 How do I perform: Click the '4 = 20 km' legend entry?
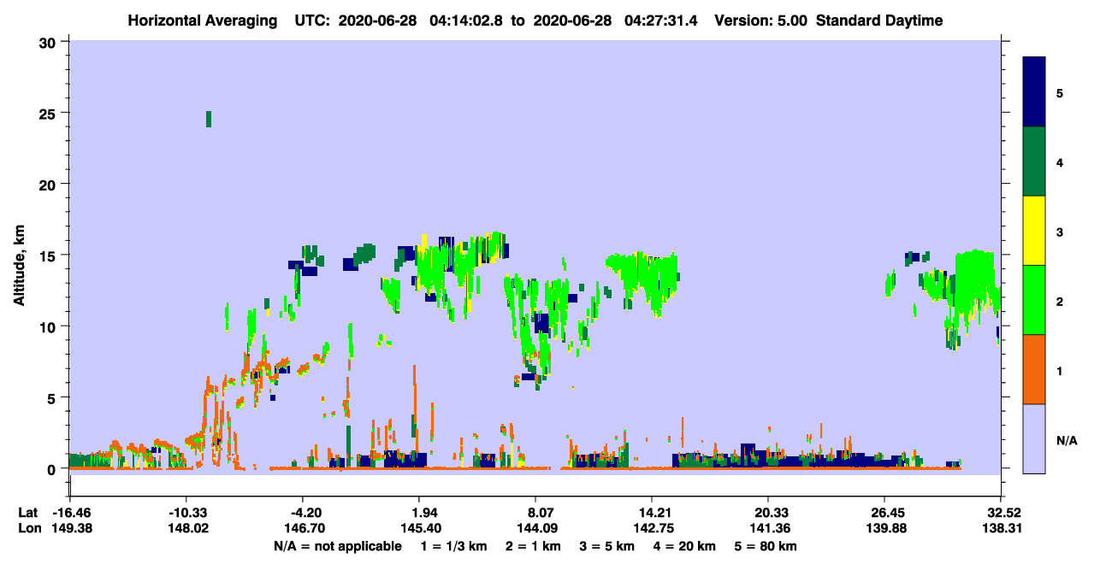[686, 546]
